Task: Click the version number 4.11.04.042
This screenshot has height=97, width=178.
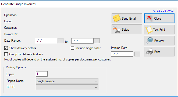Action: pyautogui.click(x=163, y=11)
